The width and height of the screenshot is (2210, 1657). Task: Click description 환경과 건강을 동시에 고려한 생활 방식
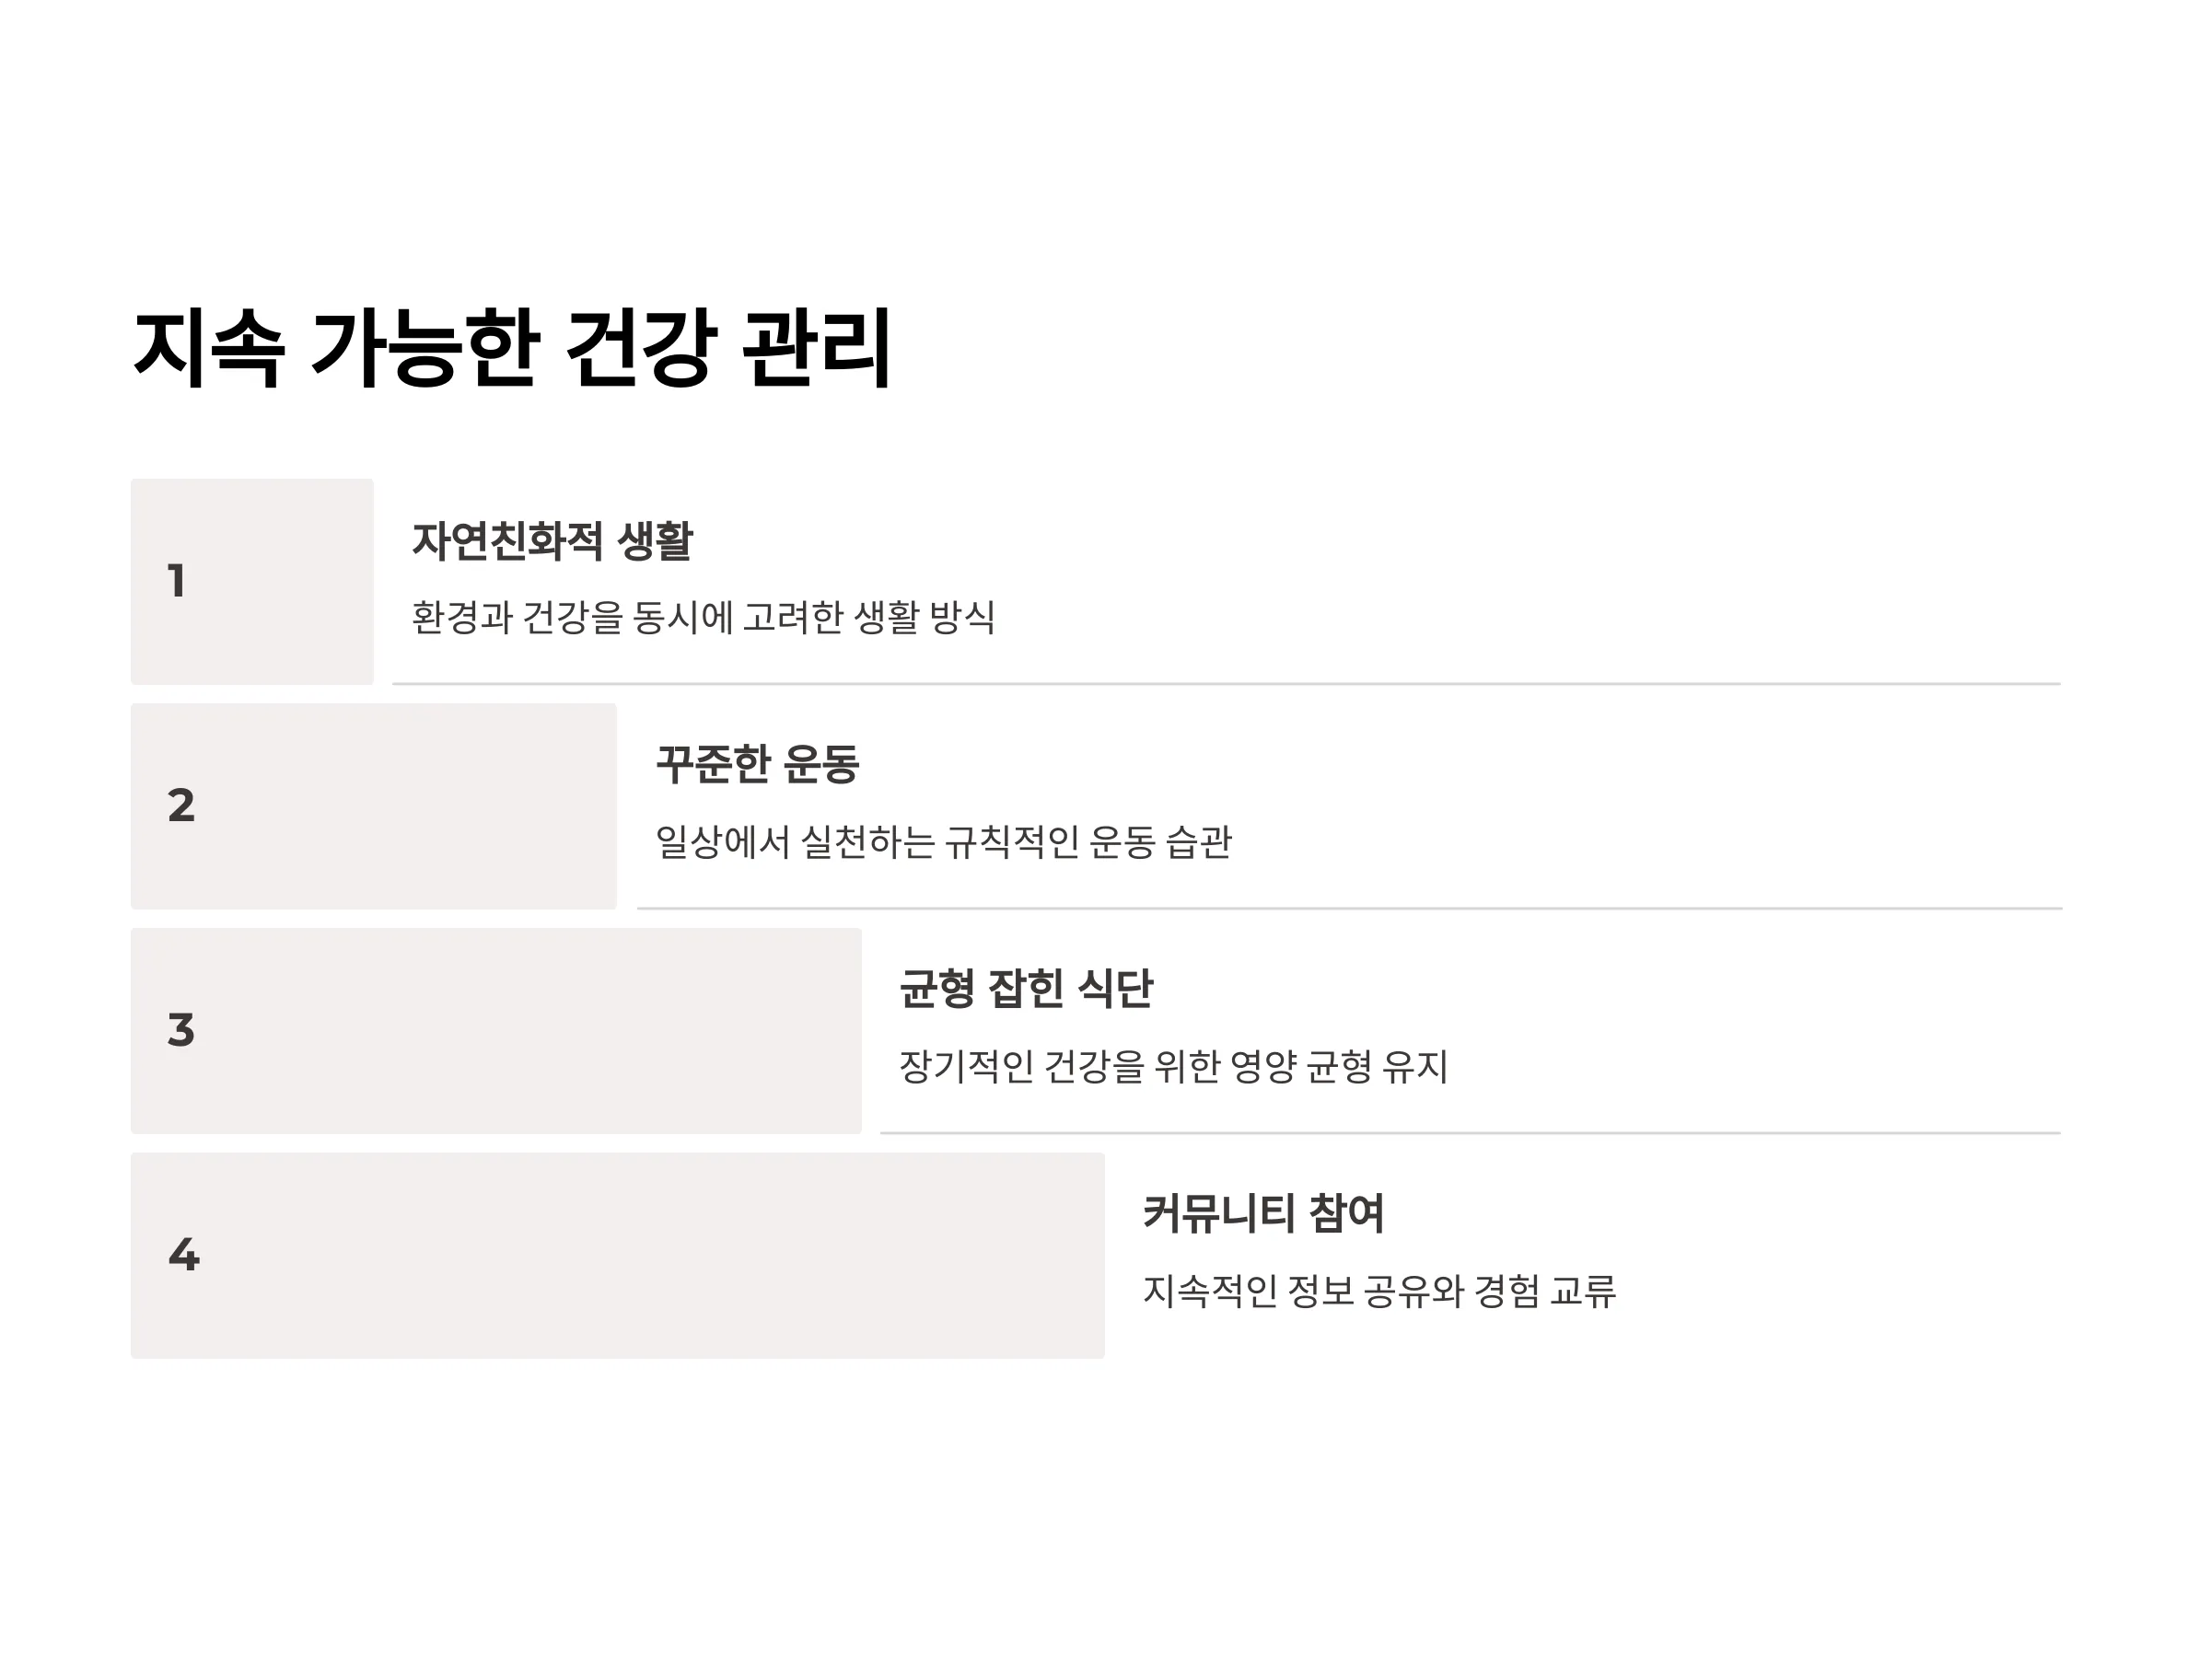(x=704, y=618)
